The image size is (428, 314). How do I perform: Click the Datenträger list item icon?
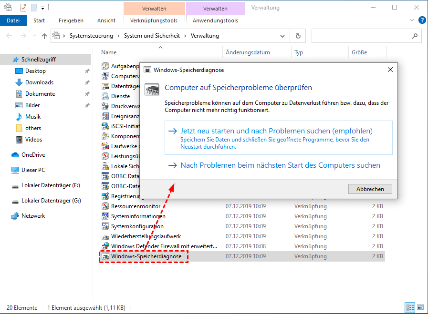tap(105, 86)
